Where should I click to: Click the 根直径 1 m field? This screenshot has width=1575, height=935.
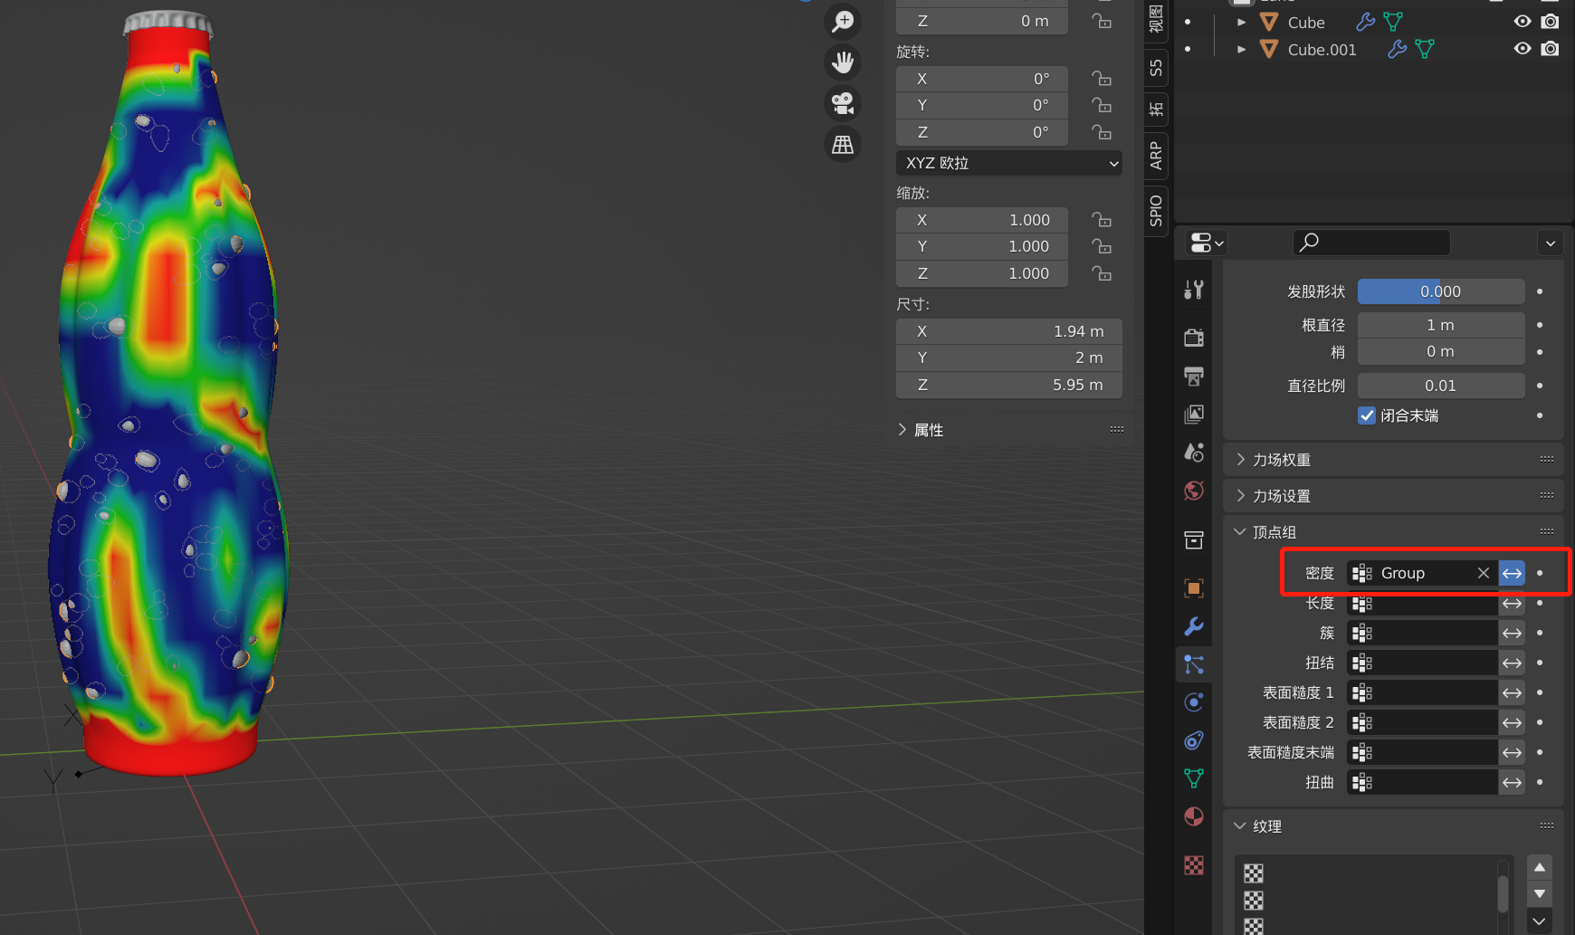point(1441,325)
